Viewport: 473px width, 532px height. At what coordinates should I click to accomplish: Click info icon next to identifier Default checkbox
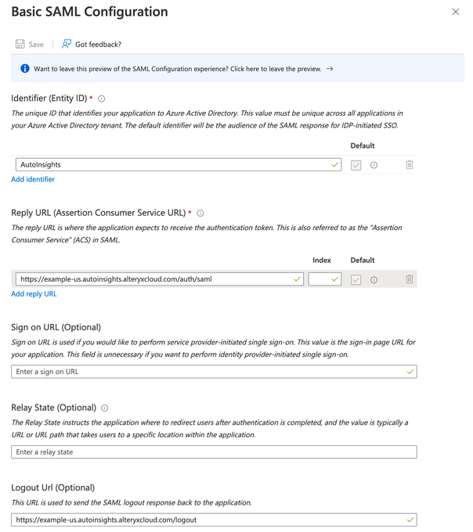(374, 165)
